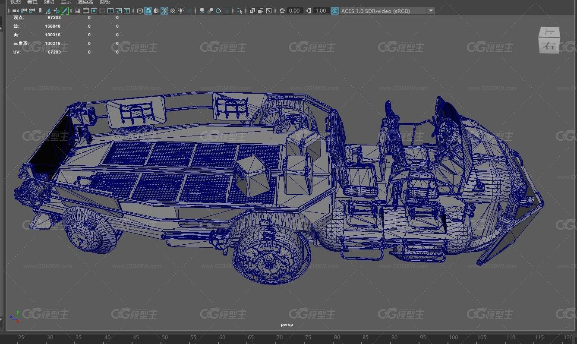Toggle the Safe Action icon
Screen dimensions: 577x344
(x=119, y=11)
